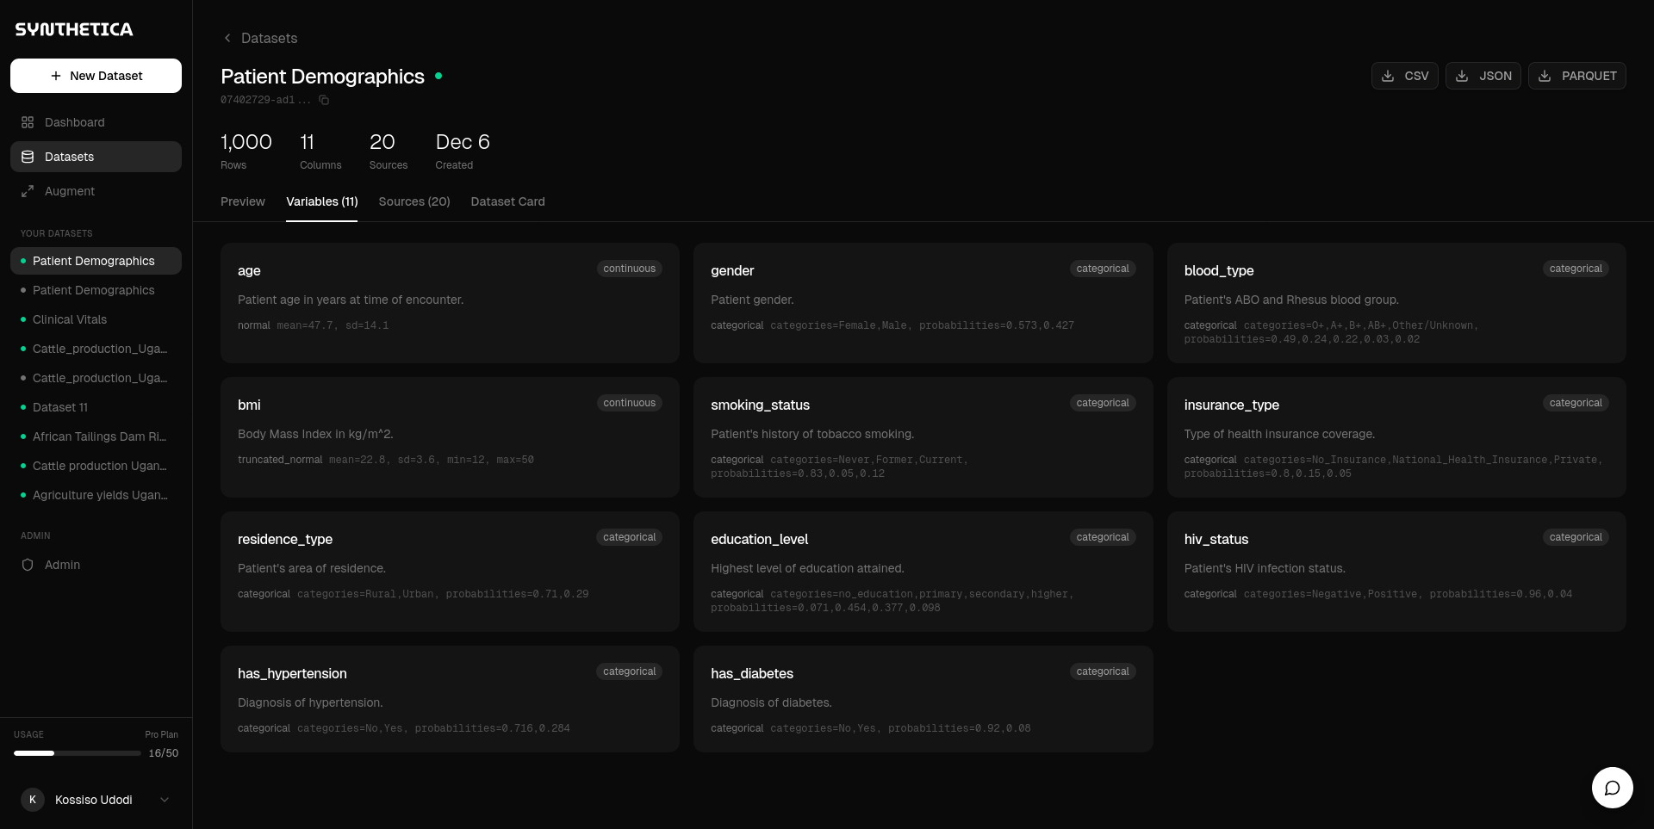This screenshot has height=829, width=1654.
Task: Click the PARQUET download icon
Action: (x=1545, y=76)
